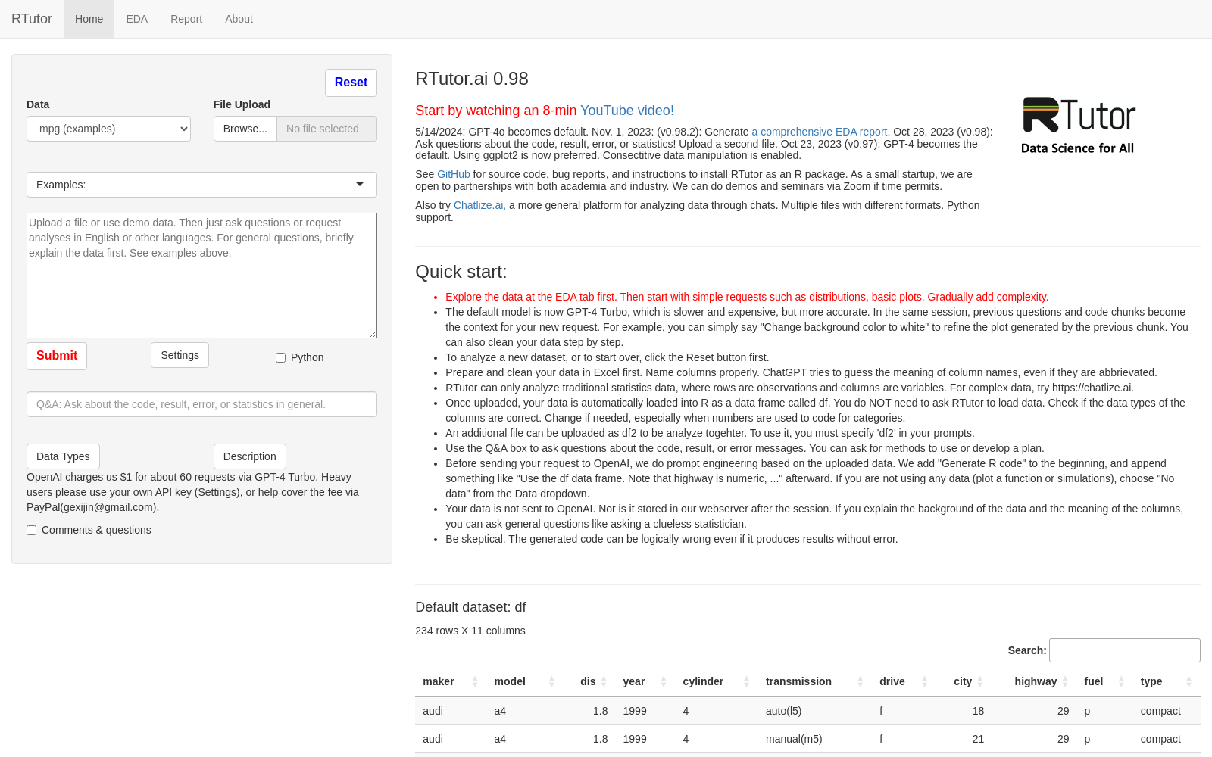
Task: Click the Q&A question input box
Action: (x=201, y=404)
